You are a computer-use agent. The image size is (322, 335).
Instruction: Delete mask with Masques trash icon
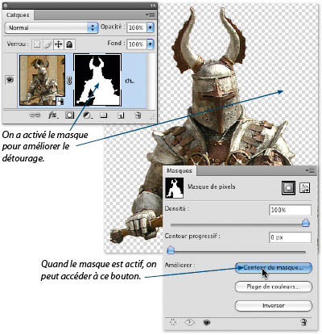(x=303, y=322)
